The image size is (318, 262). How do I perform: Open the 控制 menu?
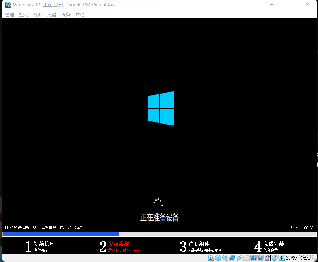(24, 15)
